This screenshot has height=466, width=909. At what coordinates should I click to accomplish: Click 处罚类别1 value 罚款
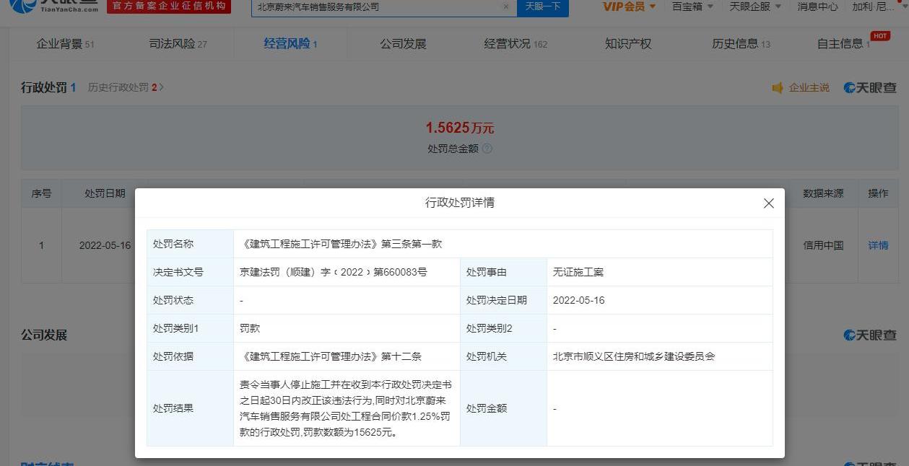tap(250, 328)
